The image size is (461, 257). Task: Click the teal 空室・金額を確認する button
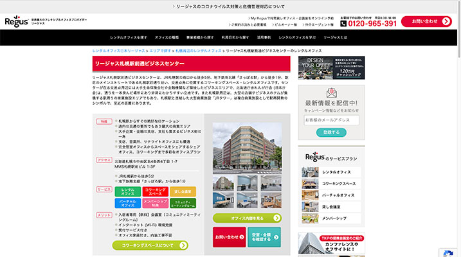264,237
